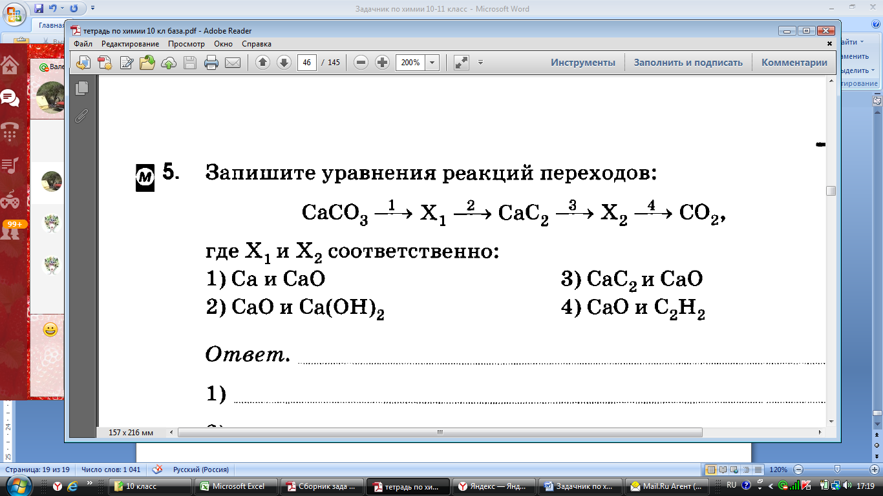The width and height of the screenshot is (883, 496).
Task: Open the Справка menu in Adobe Reader
Action: tap(257, 44)
